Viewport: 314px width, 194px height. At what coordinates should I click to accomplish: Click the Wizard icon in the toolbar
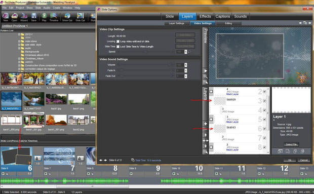[24, 17]
